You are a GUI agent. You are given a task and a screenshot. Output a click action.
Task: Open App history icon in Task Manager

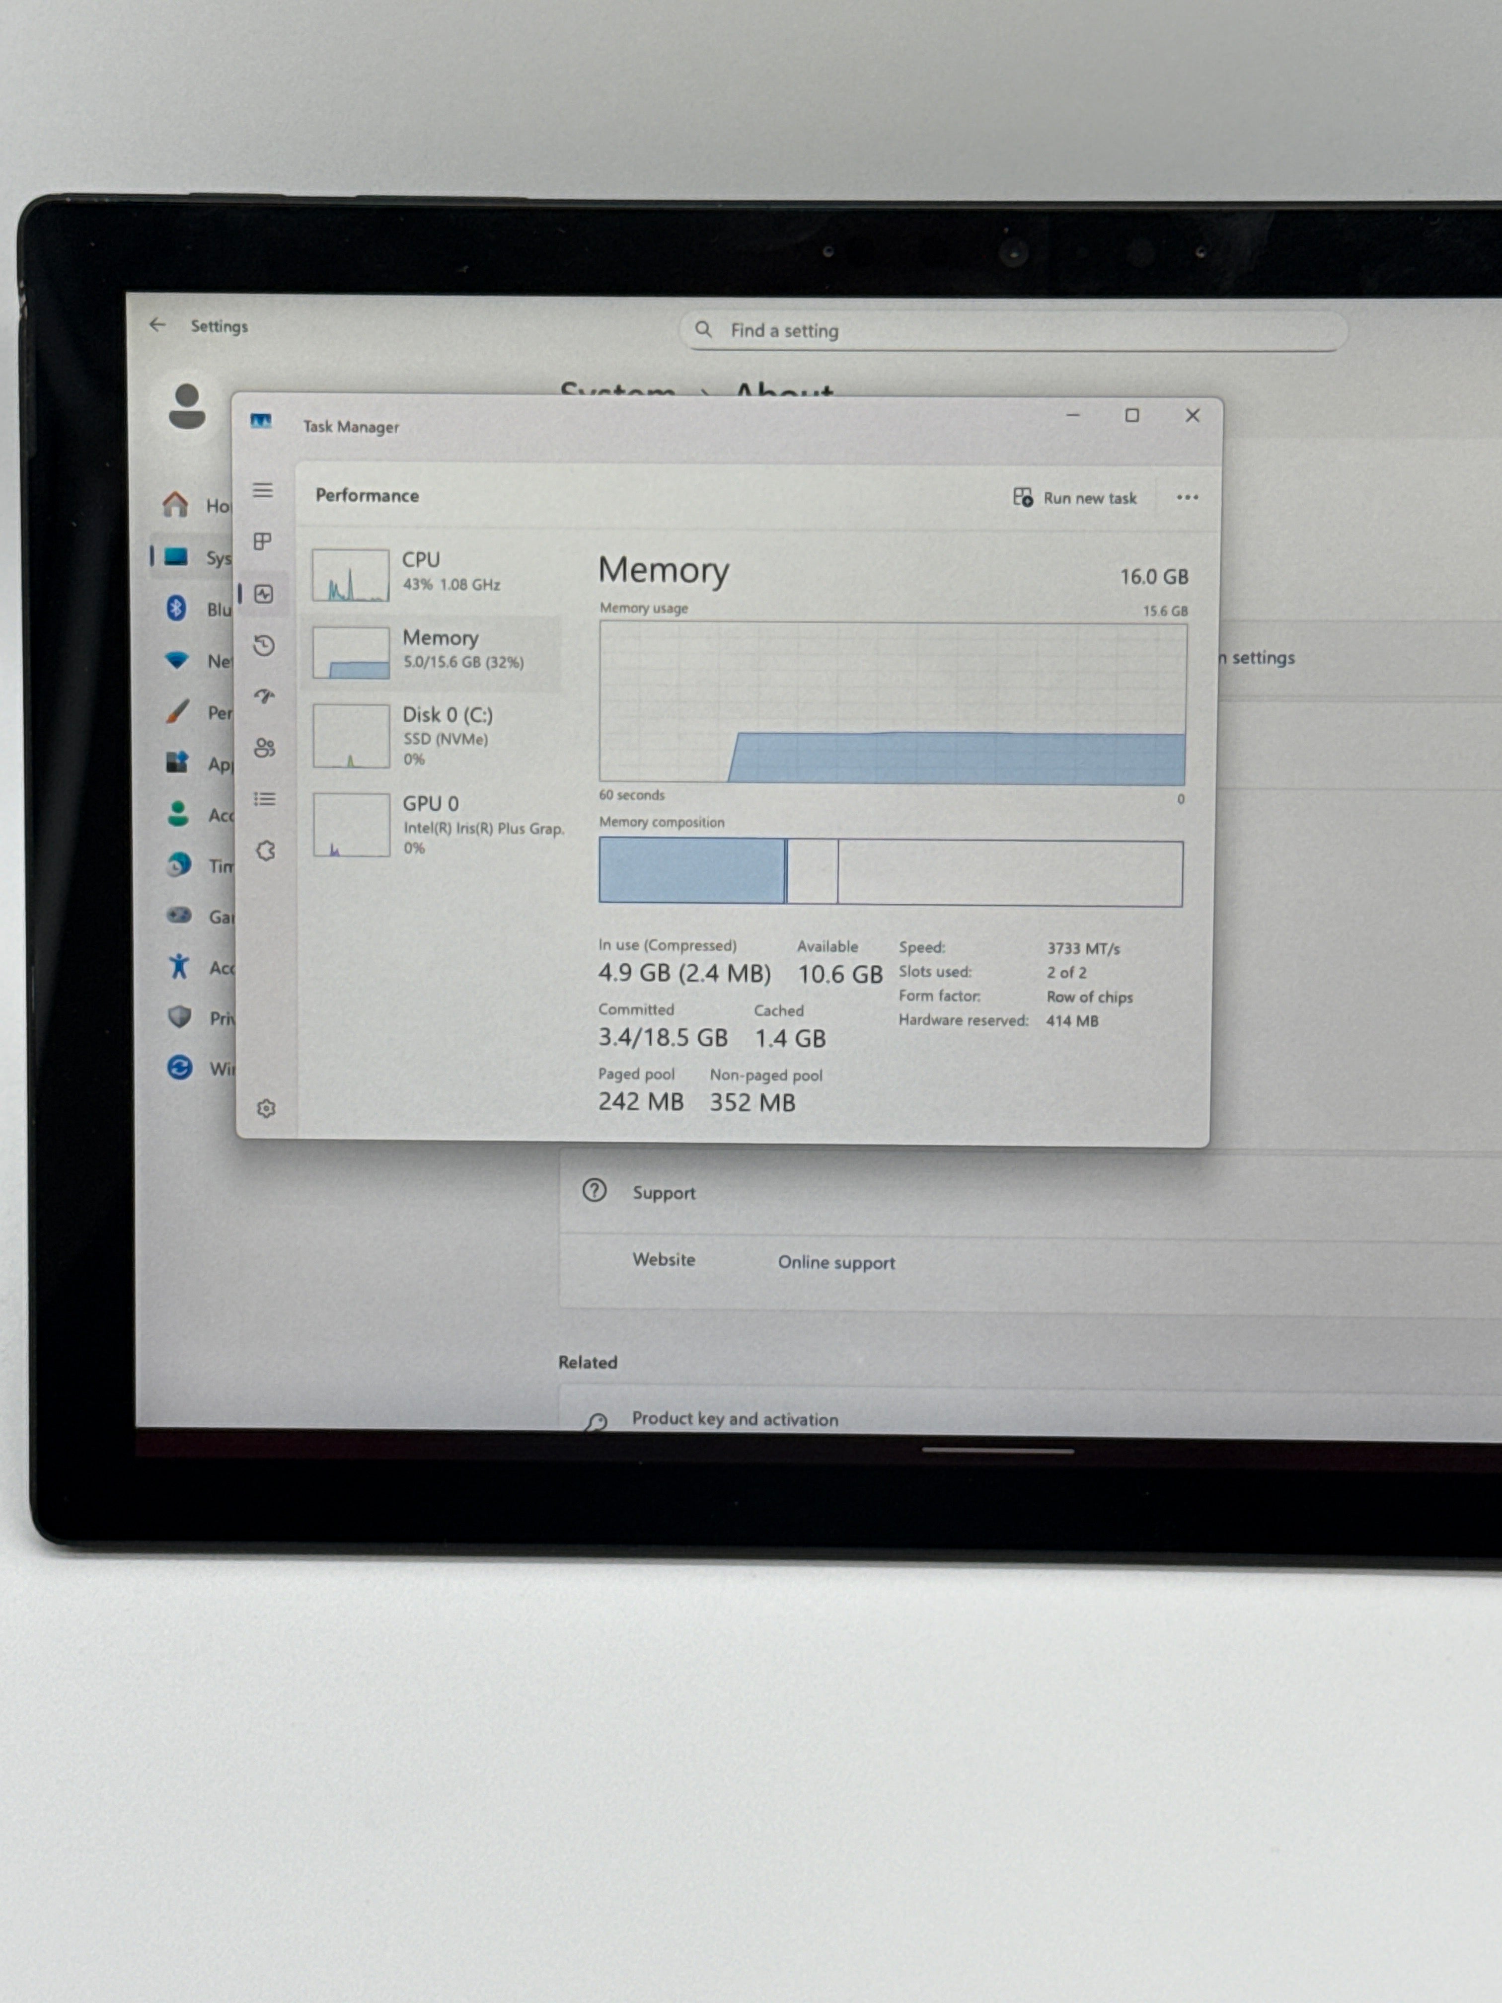click(263, 645)
